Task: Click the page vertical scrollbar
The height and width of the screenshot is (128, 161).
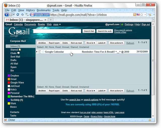Action: click(x=153, y=60)
